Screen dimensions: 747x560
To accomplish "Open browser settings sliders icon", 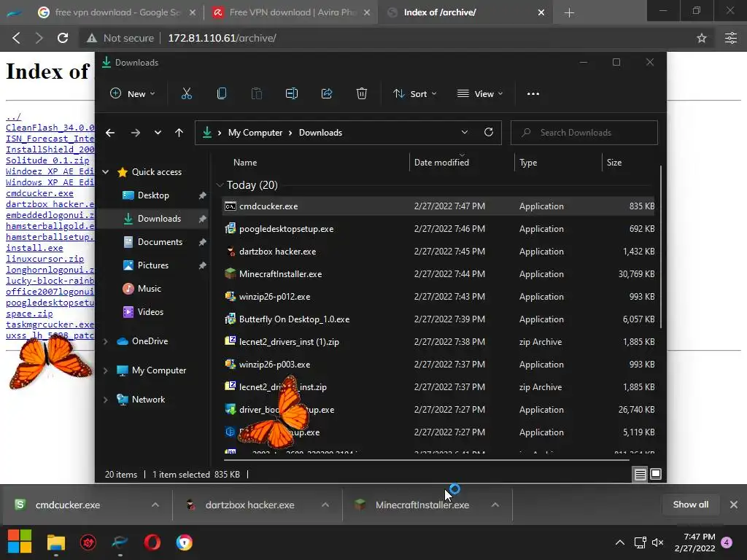I will point(730,38).
